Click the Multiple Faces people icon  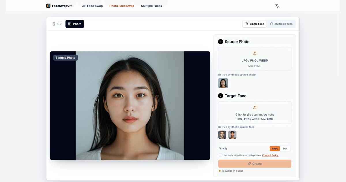click(x=272, y=24)
